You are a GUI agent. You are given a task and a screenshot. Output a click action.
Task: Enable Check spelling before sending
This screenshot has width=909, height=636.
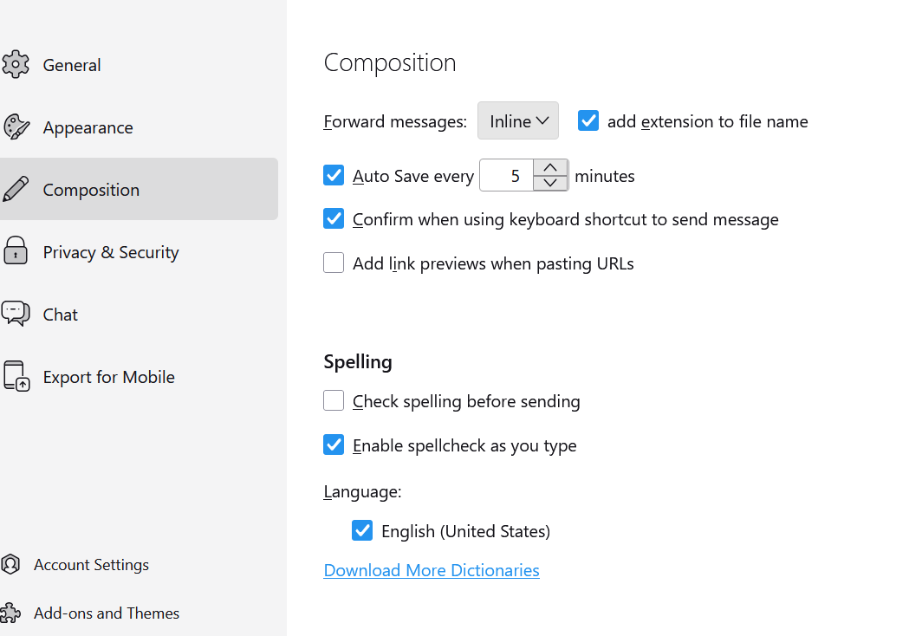pyautogui.click(x=334, y=401)
